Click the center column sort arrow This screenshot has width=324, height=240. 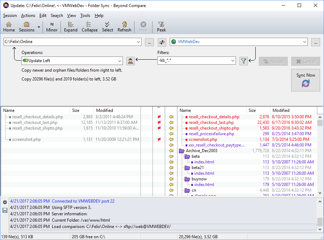159,108
